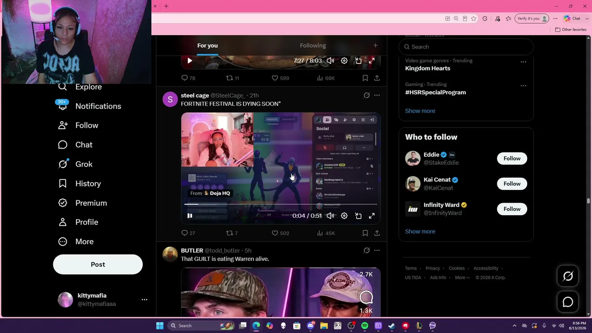Ask Grok about the steel cage post
The width and height of the screenshot is (592, 333).
click(367, 95)
